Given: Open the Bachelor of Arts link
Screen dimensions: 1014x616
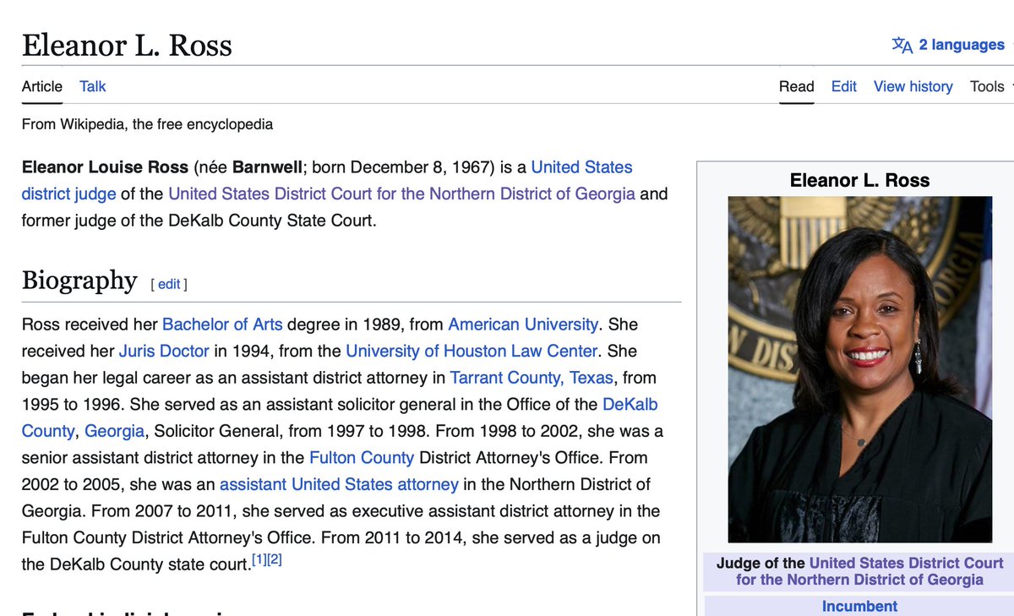Looking at the screenshot, I should tap(223, 324).
